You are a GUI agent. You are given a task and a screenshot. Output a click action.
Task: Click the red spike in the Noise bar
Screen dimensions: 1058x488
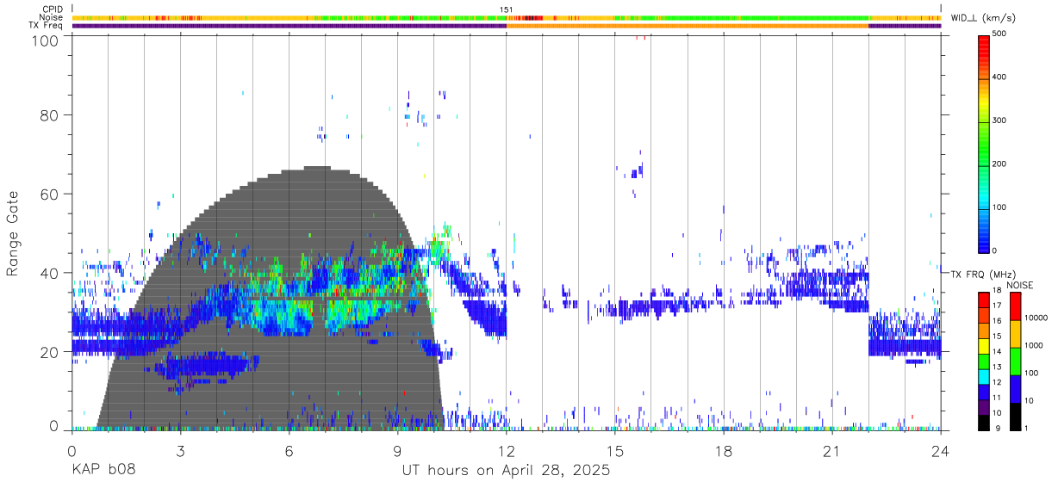pyautogui.click(x=532, y=17)
